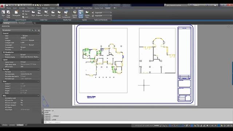Screen dimensions: 233x131
Task: Click the new drawing tab plus icon
Action: point(35,23)
